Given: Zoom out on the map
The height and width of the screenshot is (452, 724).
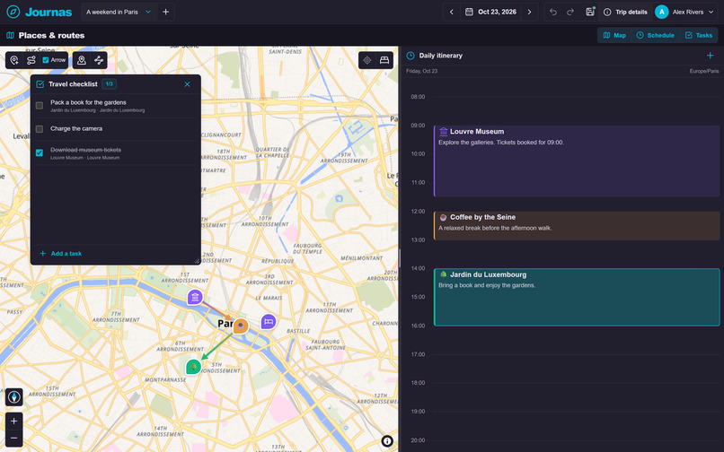Looking at the screenshot, I should (13, 439).
